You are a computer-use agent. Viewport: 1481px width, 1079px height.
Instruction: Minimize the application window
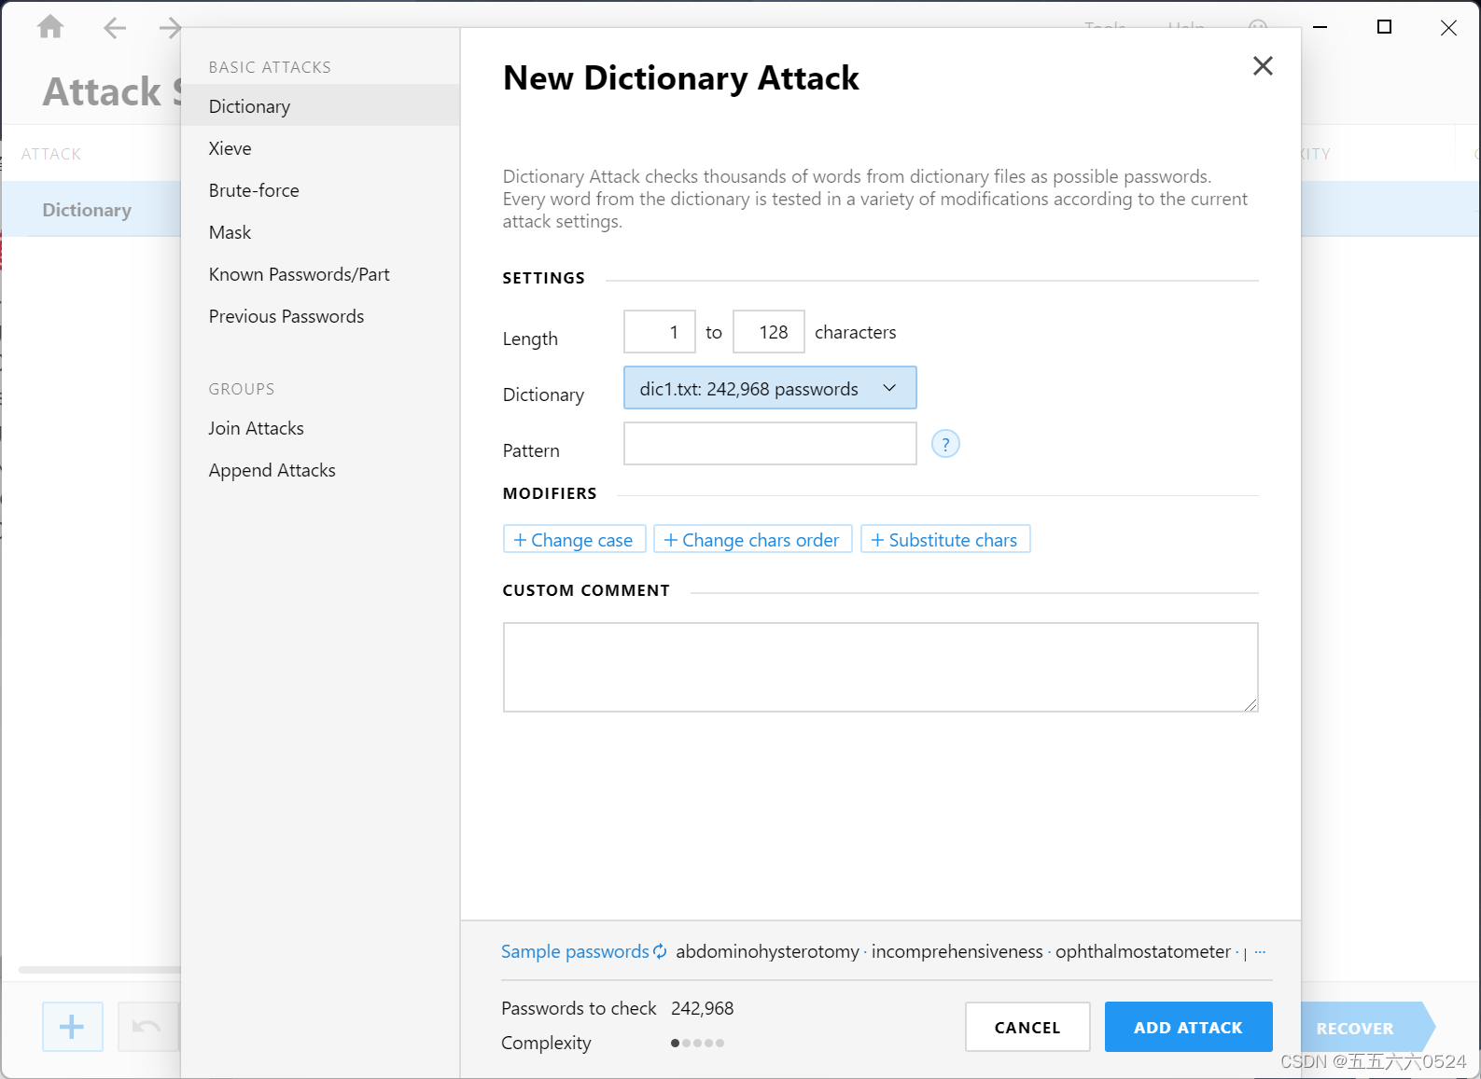1320,27
